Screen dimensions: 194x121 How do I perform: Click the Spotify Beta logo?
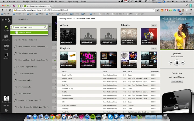[6, 20]
